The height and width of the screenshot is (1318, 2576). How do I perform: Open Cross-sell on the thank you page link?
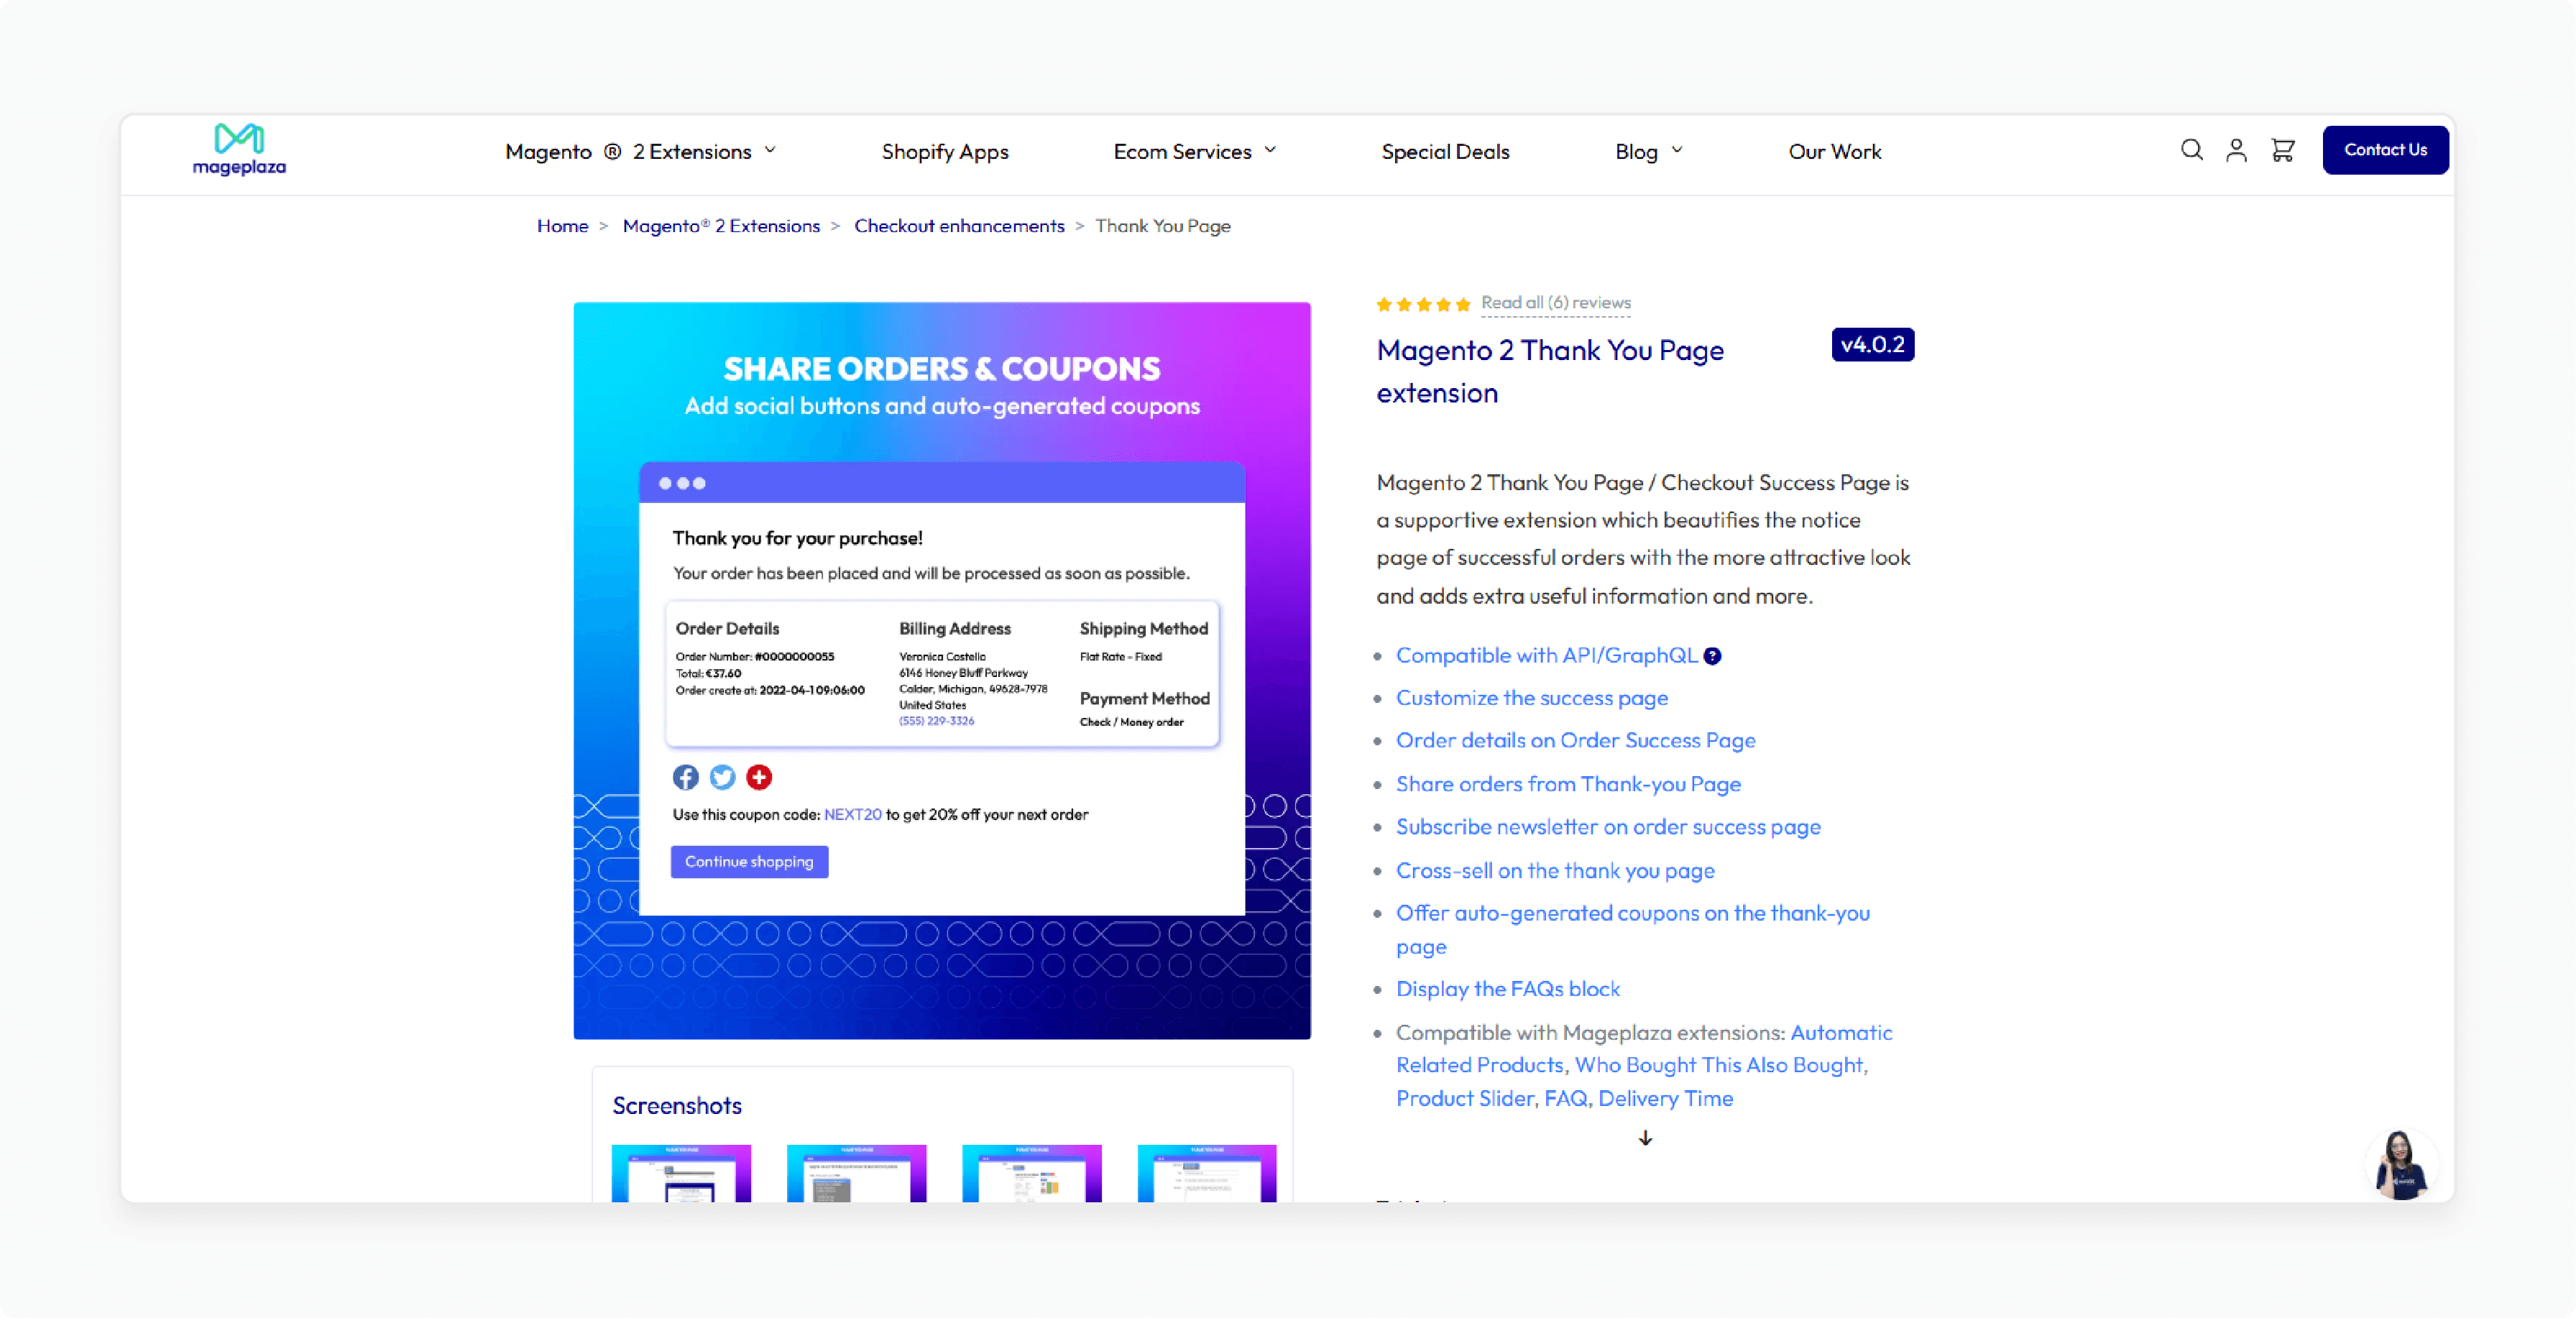point(1555,871)
